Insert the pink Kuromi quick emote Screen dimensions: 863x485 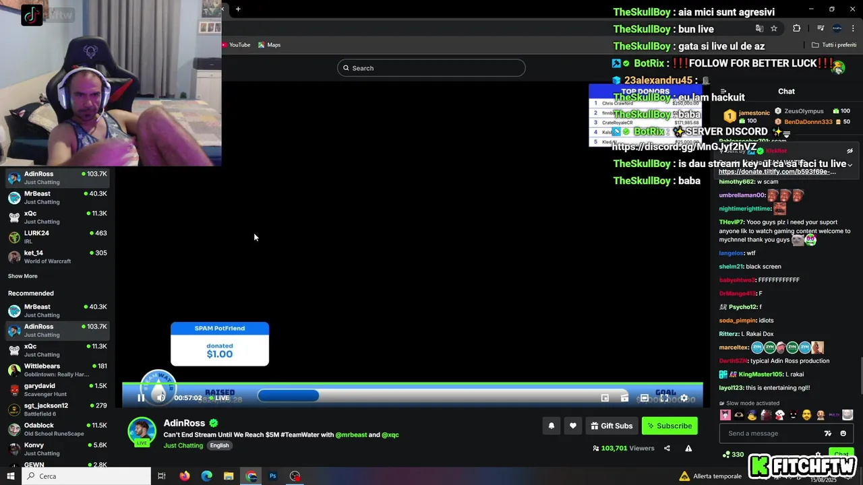725,415
